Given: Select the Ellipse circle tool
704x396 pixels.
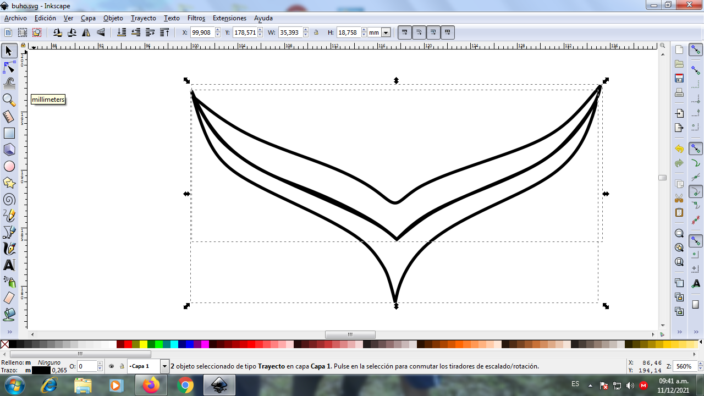Looking at the screenshot, I should (9, 166).
